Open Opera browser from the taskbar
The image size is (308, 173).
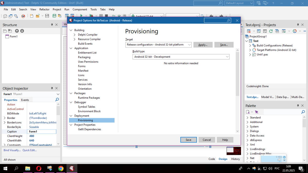39,168
